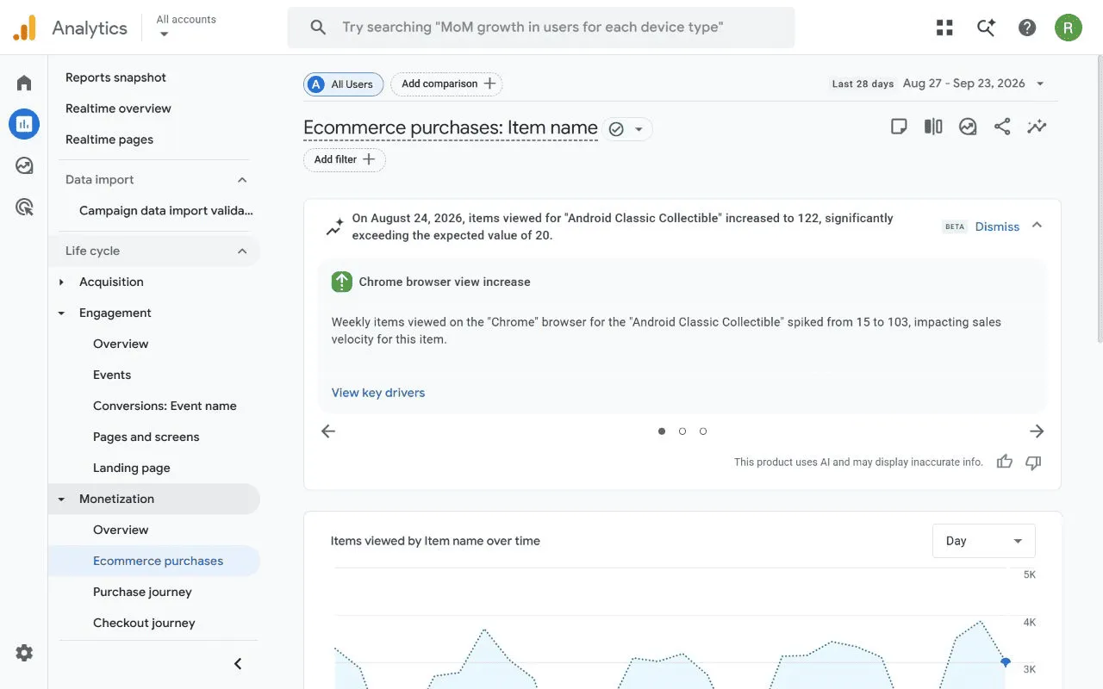Give thumbs down on AI insight

tap(1034, 462)
